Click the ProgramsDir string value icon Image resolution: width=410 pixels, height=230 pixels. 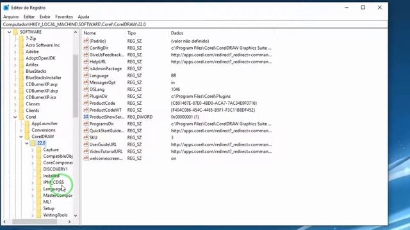click(86, 123)
